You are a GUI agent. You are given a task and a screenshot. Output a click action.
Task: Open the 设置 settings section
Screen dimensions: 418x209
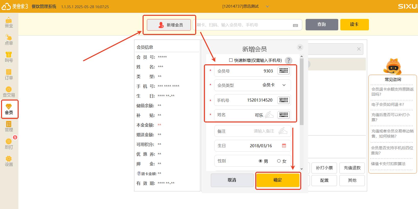tap(9, 162)
